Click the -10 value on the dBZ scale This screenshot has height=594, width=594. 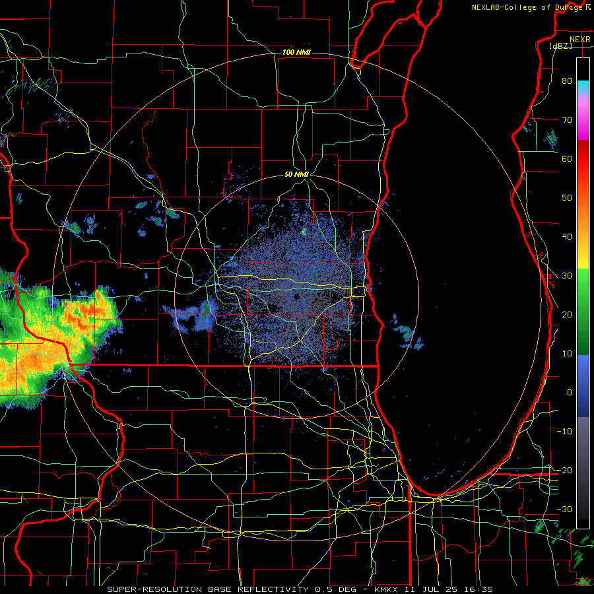point(564,432)
